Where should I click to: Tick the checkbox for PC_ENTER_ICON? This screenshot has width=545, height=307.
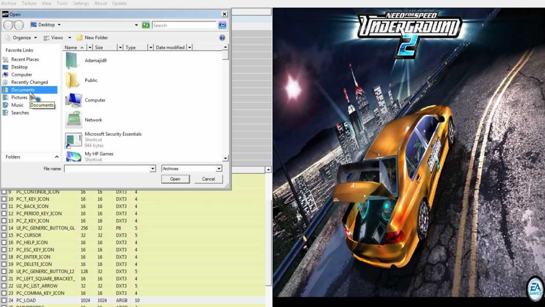pyautogui.click(x=4, y=257)
